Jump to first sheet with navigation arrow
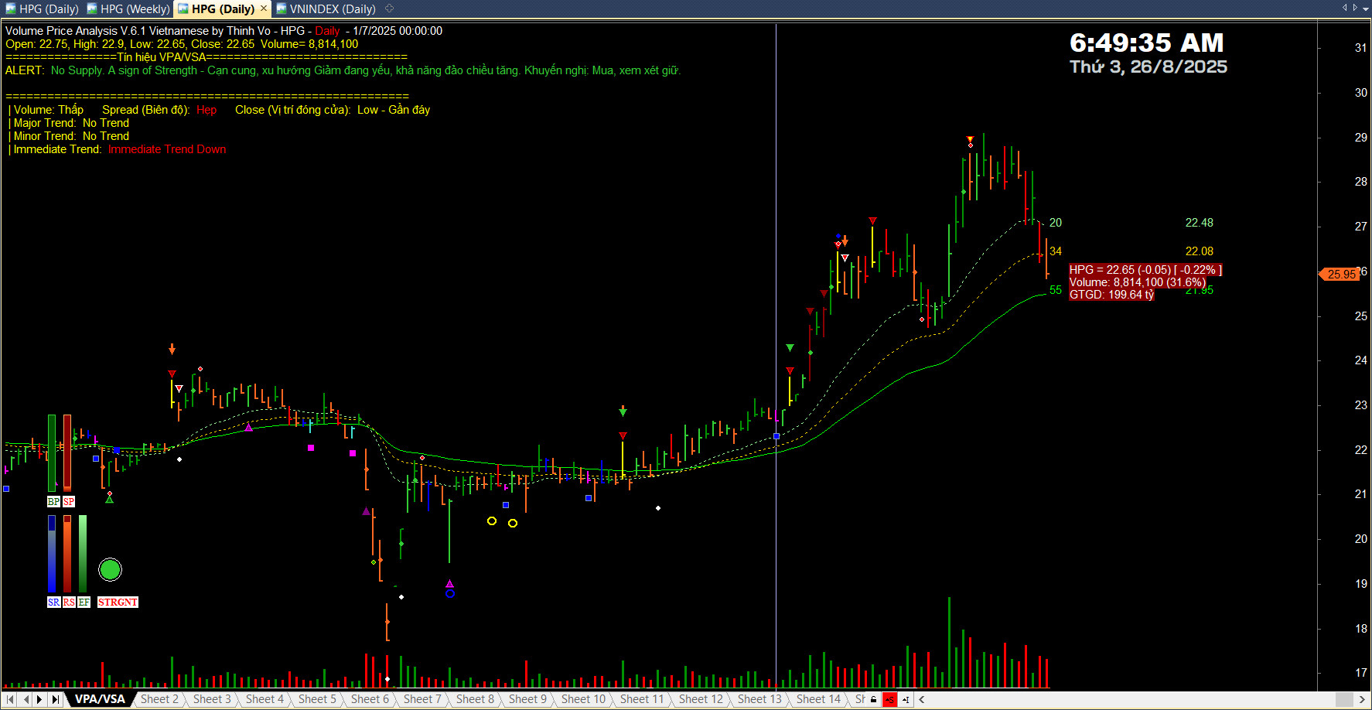Screen dimensions: 1372x710 pyautogui.click(x=11, y=699)
